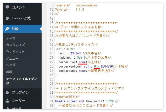Open the ユーザー menu
Screen dimensions: 166x112
(22, 101)
